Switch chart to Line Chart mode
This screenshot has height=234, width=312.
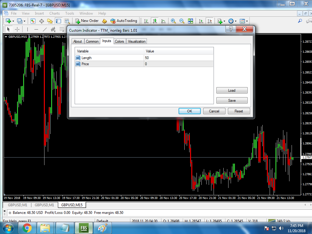coord(163,21)
